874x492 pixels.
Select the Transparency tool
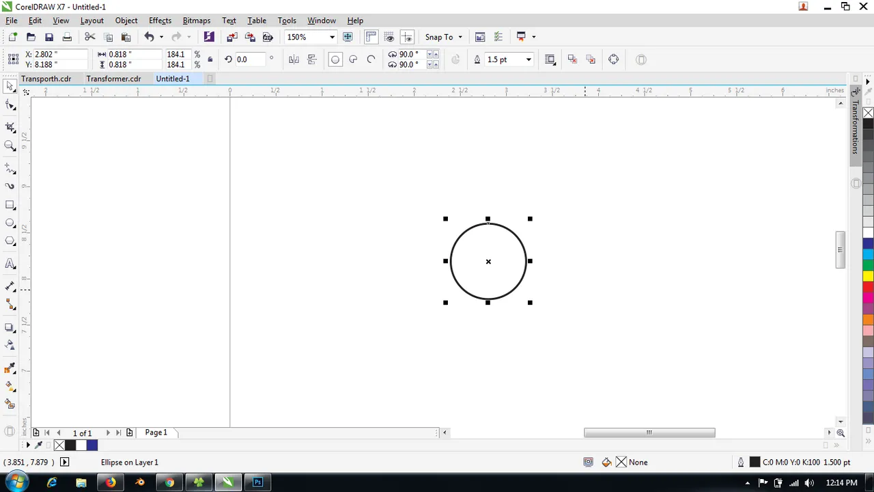point(10,345)
